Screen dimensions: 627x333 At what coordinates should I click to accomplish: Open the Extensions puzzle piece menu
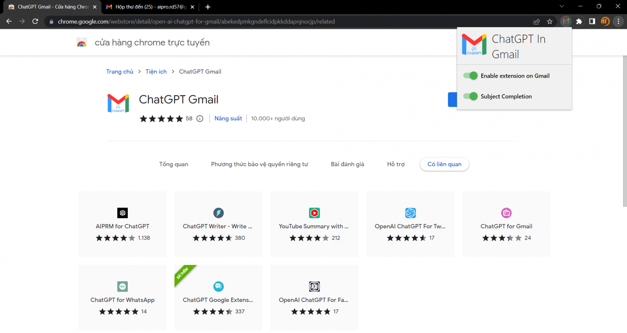coord(579,22)
